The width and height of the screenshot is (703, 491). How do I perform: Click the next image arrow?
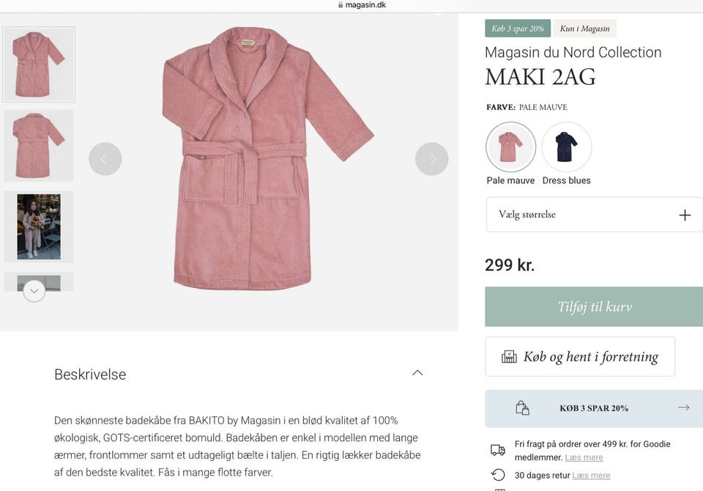[x=431, y=159]
